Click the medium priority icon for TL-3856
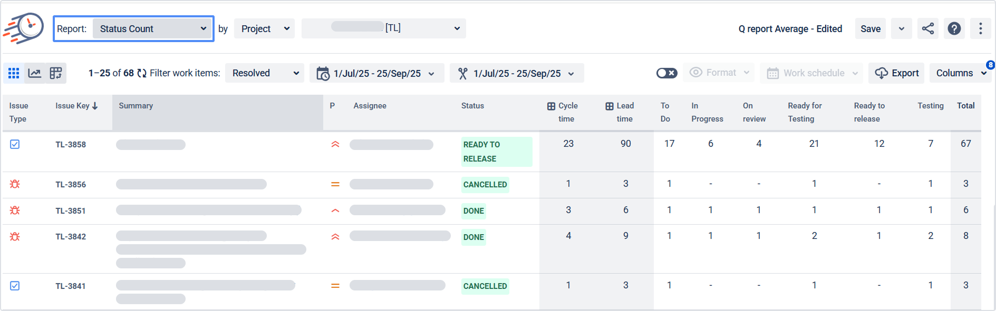The width and height of the screenshot is (996, 311). click(x=335, y=184)
